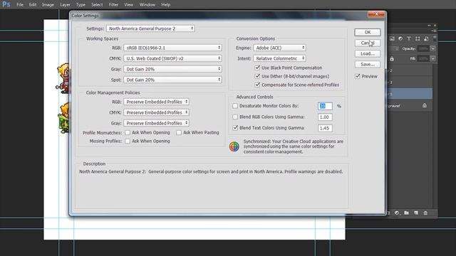Open the File menu
The image size is (456, 256).
point(20,5)
